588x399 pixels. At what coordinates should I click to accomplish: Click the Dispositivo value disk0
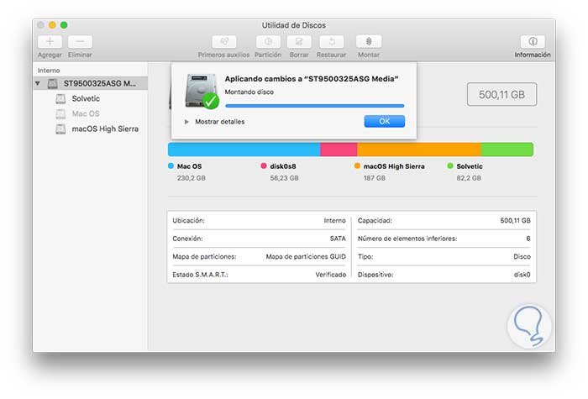[x=522, y=275]
